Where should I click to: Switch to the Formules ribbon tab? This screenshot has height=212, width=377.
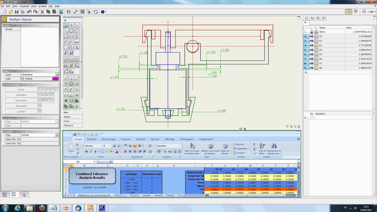tap(126, 139)
